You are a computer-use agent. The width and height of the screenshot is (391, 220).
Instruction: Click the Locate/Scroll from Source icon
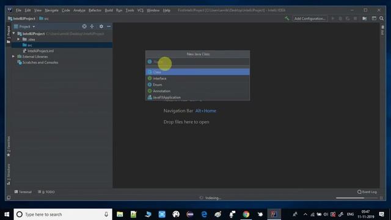84,26
